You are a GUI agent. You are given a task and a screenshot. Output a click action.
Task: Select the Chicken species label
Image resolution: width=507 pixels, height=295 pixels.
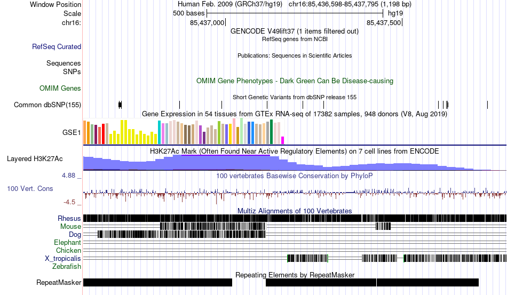(68, 250)
